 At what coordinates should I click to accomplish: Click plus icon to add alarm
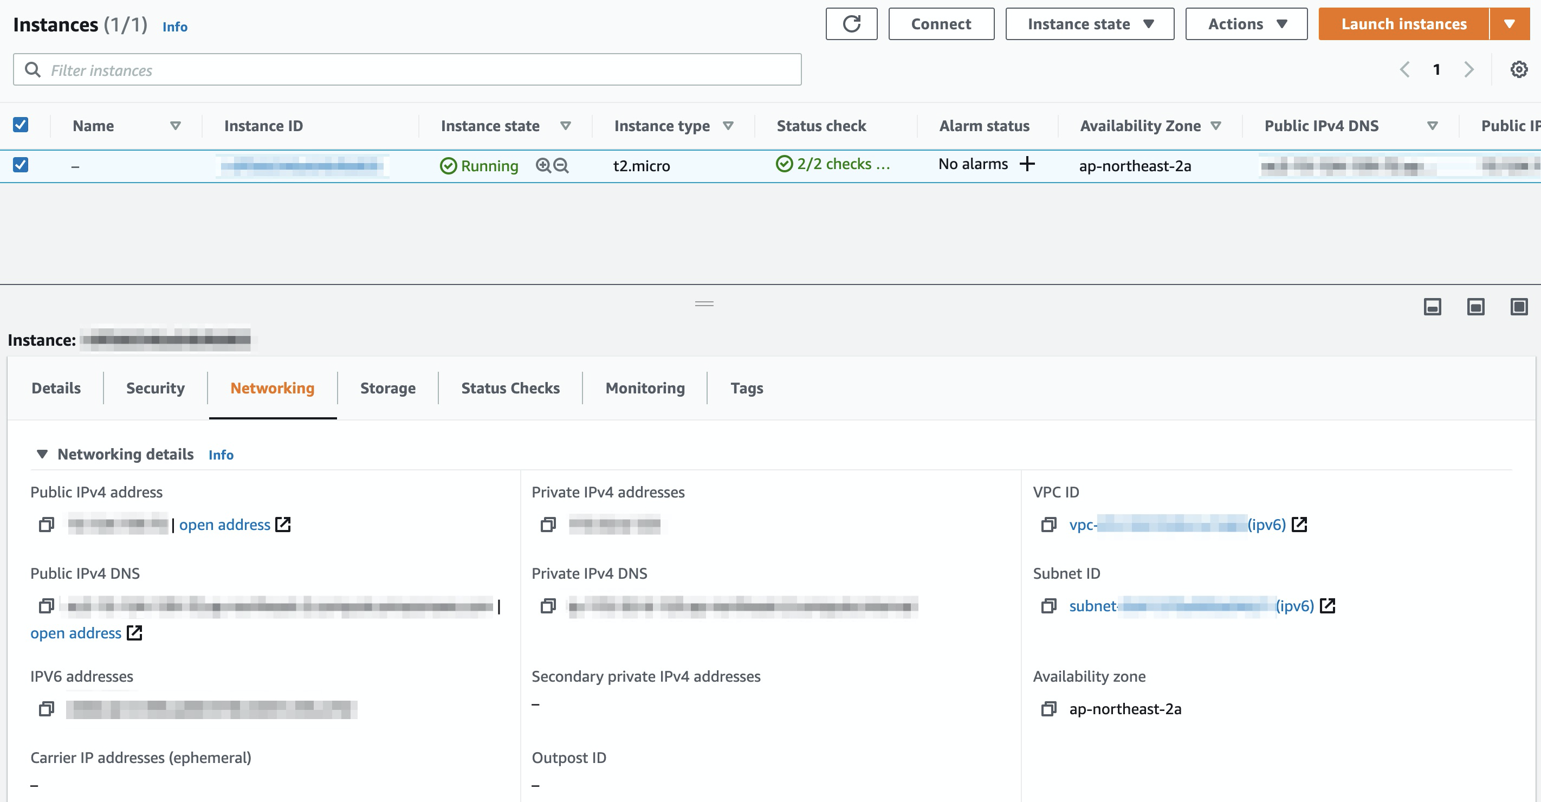(1027, 164)
